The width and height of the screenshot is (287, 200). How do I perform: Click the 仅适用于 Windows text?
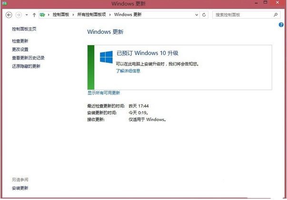pyautogui.click(x=147, y=119)
